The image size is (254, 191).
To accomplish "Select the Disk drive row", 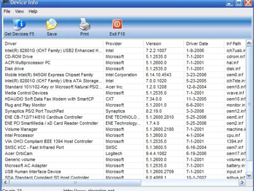I will [x=124, y=69].
